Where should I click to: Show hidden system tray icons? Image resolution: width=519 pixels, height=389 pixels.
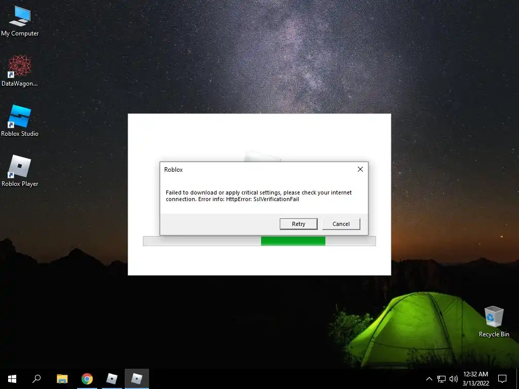pyautogui.click(x=429, y=379)
